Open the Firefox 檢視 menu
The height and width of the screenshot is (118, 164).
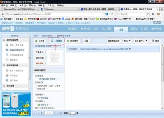click(x=23, y=5)
